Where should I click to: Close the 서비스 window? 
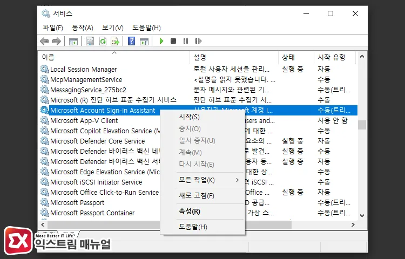pyautogui.click(x=355, y=13)
